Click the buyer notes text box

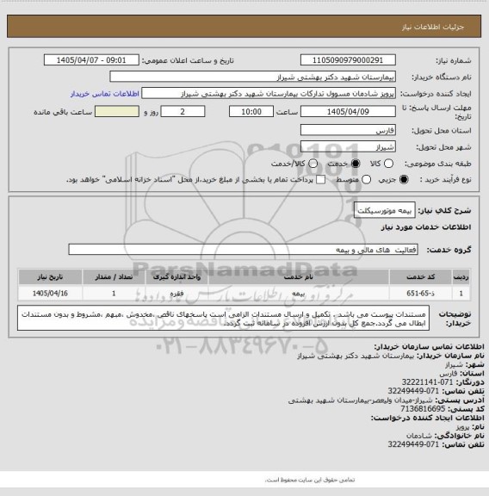(223, 319)
